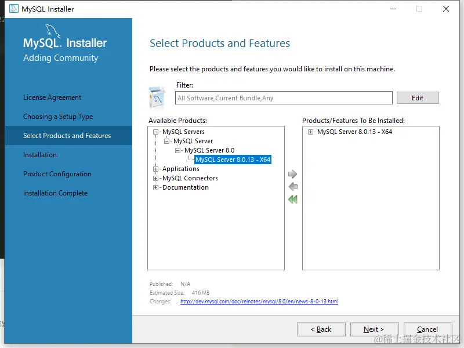Click the MySQL Installer title bar icon
Screen dimensions: 464x348
pos(13,9)
